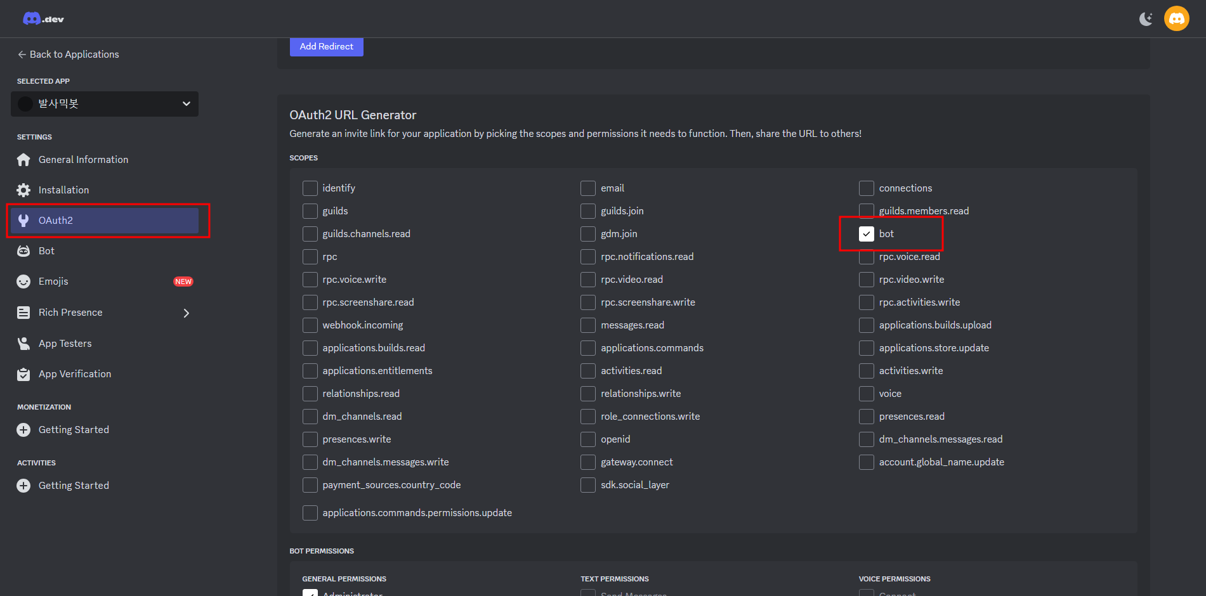Check applications.store.update scope

coord(867,348)
